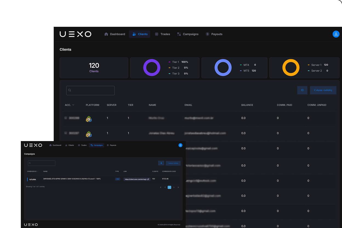Click the MetaTrader 5 icon in the first row

tap(89, 119)
